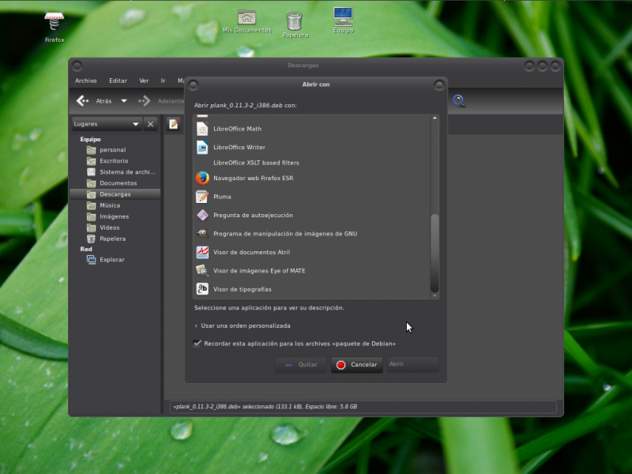Screen dimensions: 632x474
Task: Open the Archivo menu
Action: point(85,81)
